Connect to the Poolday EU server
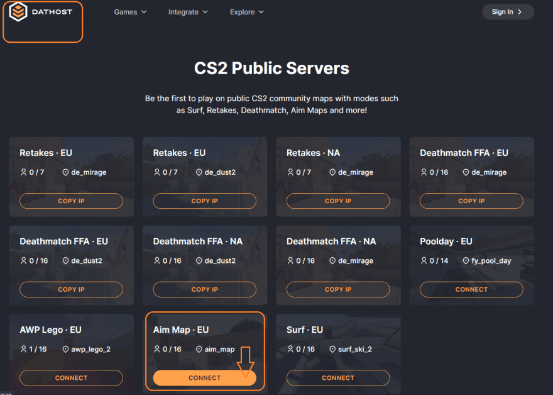This screenshot has height=395, width=553. click(471, 289)
